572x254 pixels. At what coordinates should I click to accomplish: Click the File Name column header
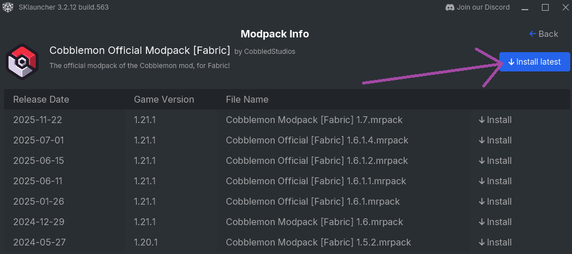247,99
